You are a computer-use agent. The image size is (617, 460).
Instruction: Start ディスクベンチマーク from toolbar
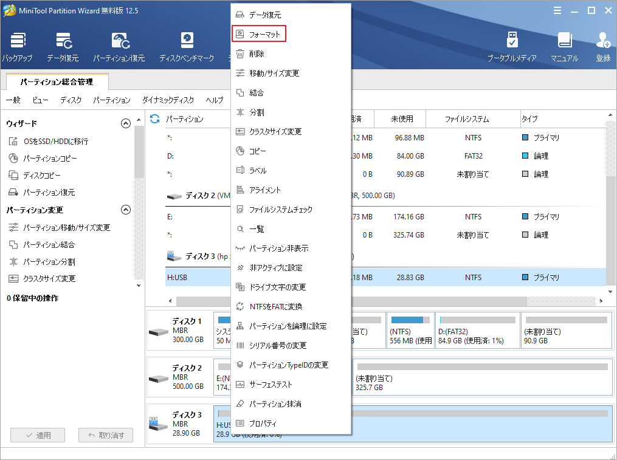click(187, 47)
